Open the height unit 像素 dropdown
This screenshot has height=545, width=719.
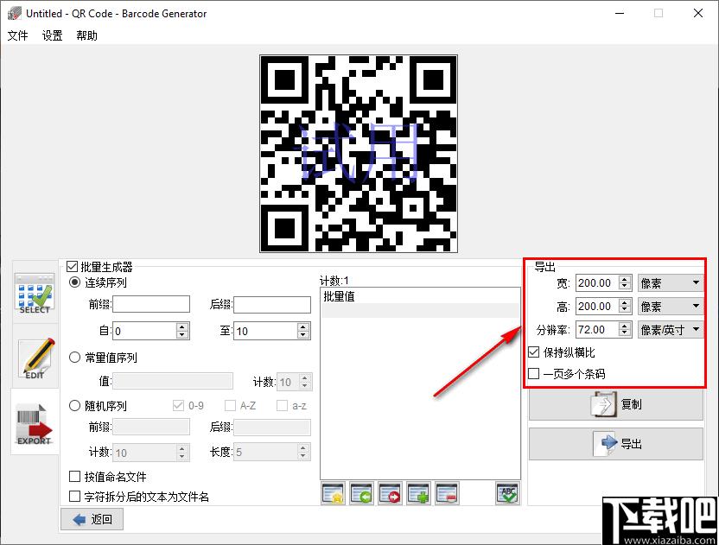pyautogui.click(x=671, y=306)
